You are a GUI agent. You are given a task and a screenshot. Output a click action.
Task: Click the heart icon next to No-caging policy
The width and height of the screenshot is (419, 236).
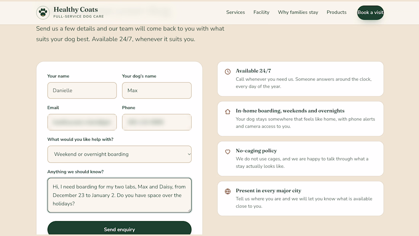coord(228,152)
